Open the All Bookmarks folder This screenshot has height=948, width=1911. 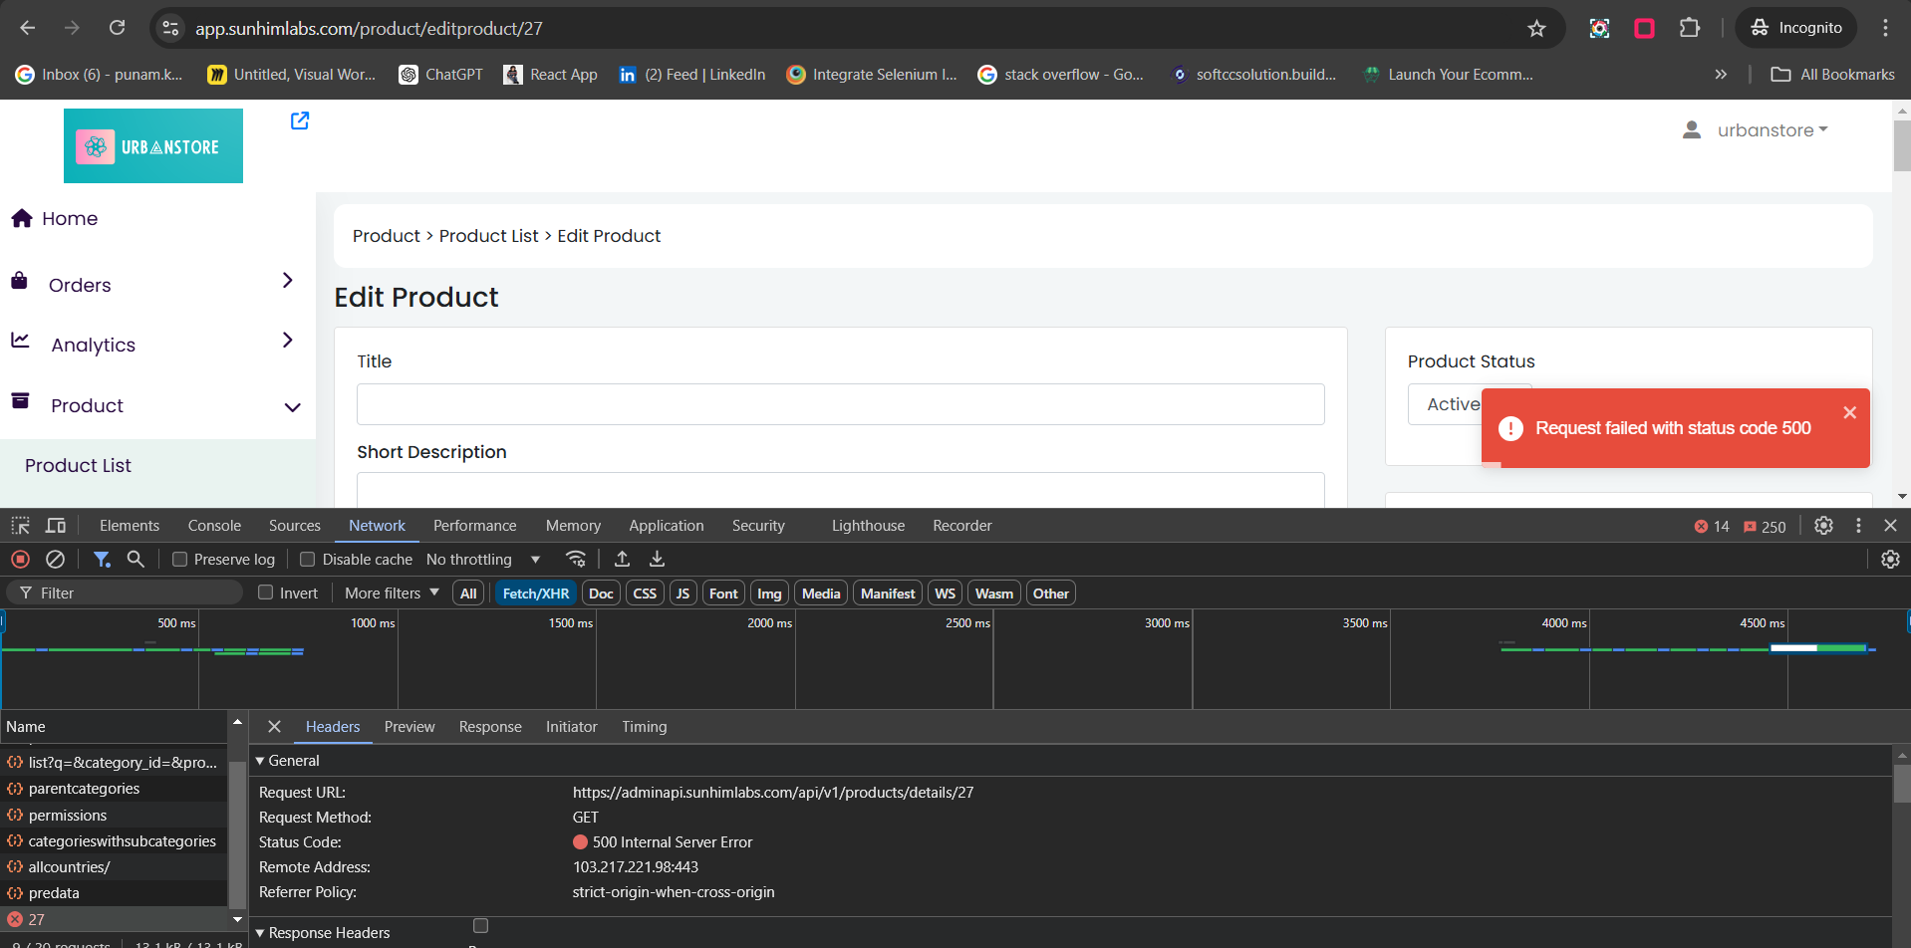click(1833, 75)
